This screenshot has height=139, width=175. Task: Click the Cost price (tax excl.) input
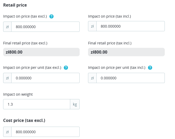pyautogui.click(x=45, y=132)
